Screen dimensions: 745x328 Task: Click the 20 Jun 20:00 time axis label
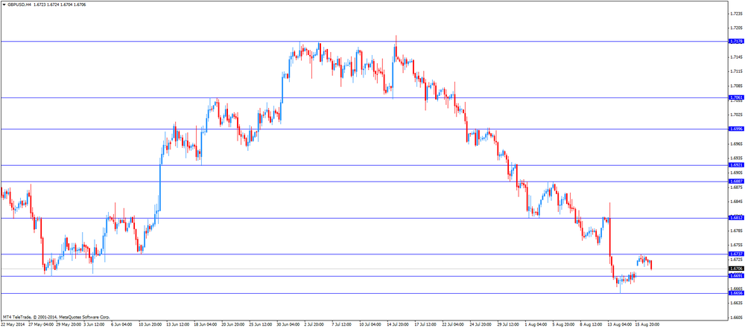point(232,325)
